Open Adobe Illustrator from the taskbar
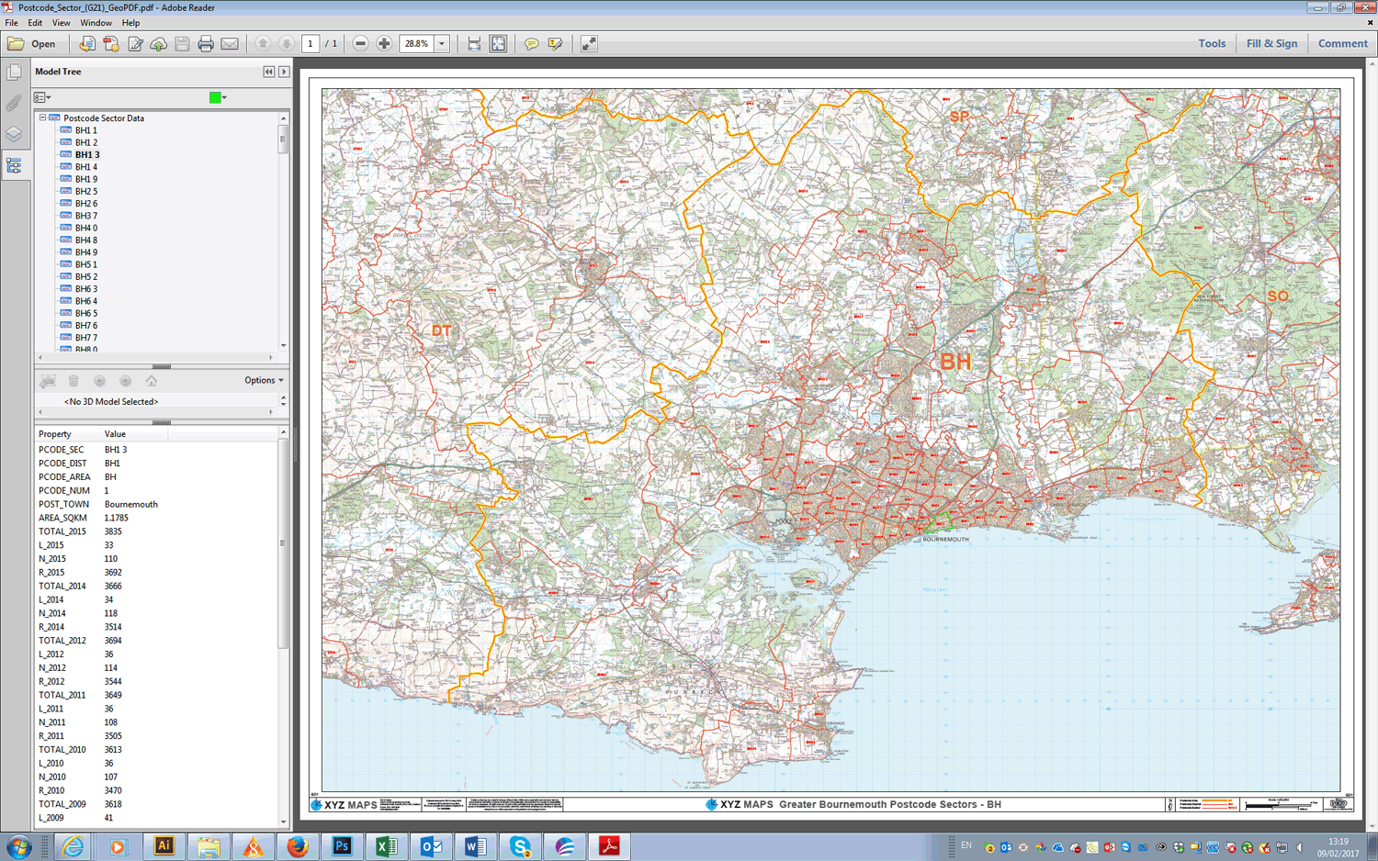 164,846
